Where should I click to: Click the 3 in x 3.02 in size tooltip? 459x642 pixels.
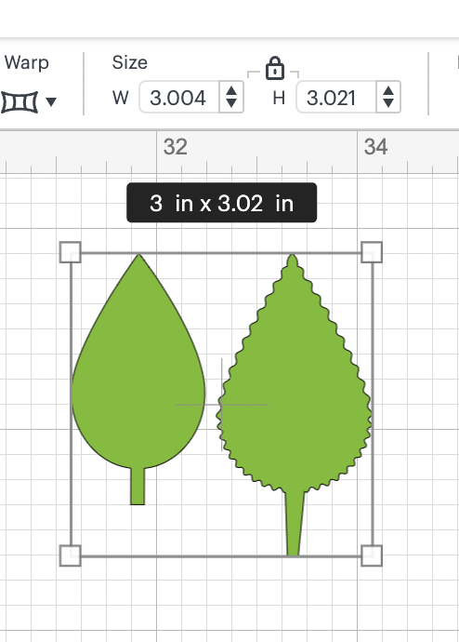point(221,203)
